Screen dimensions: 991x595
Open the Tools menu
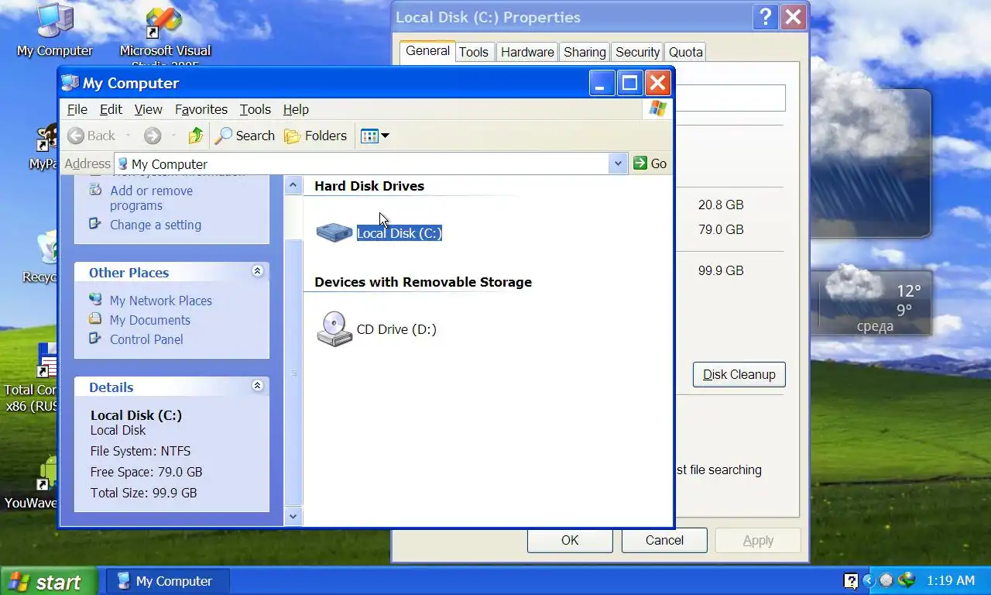click(x=255, y=109)
